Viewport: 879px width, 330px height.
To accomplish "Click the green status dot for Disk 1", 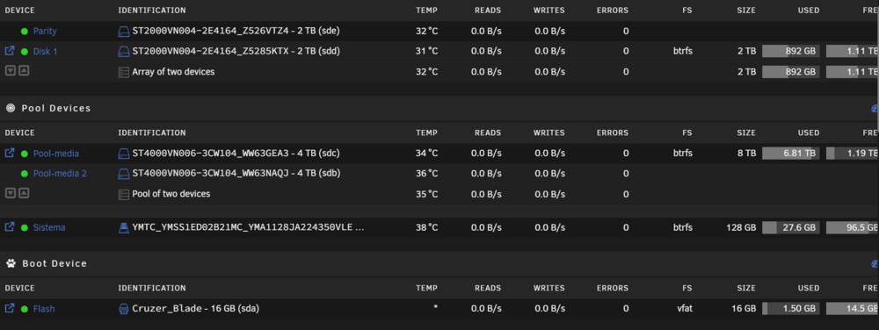I will point(24,52).
